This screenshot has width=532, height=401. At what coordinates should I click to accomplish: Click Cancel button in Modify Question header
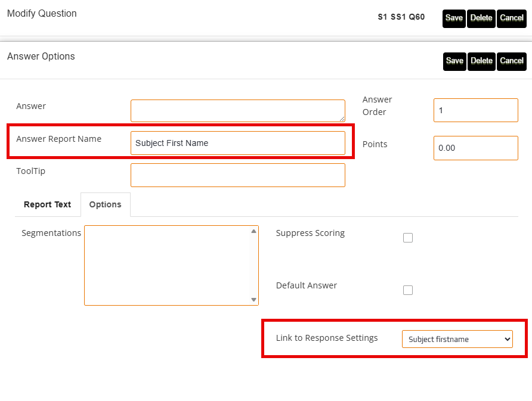[x=512, y=18]
